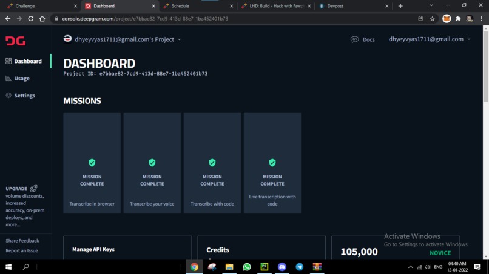Expand the project selector dropdown
The width and height of the screenshot is (489, 274).
point(180,39)
